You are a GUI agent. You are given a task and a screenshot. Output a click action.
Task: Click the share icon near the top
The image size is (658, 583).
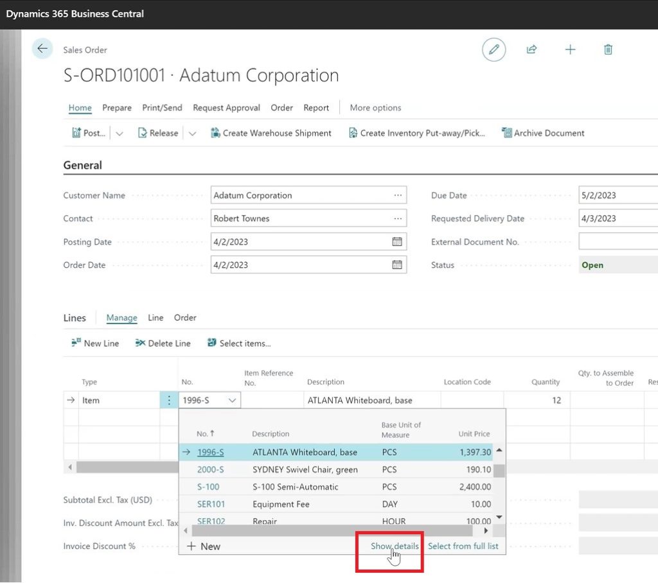pyautogui.click(x=532, y=49)
